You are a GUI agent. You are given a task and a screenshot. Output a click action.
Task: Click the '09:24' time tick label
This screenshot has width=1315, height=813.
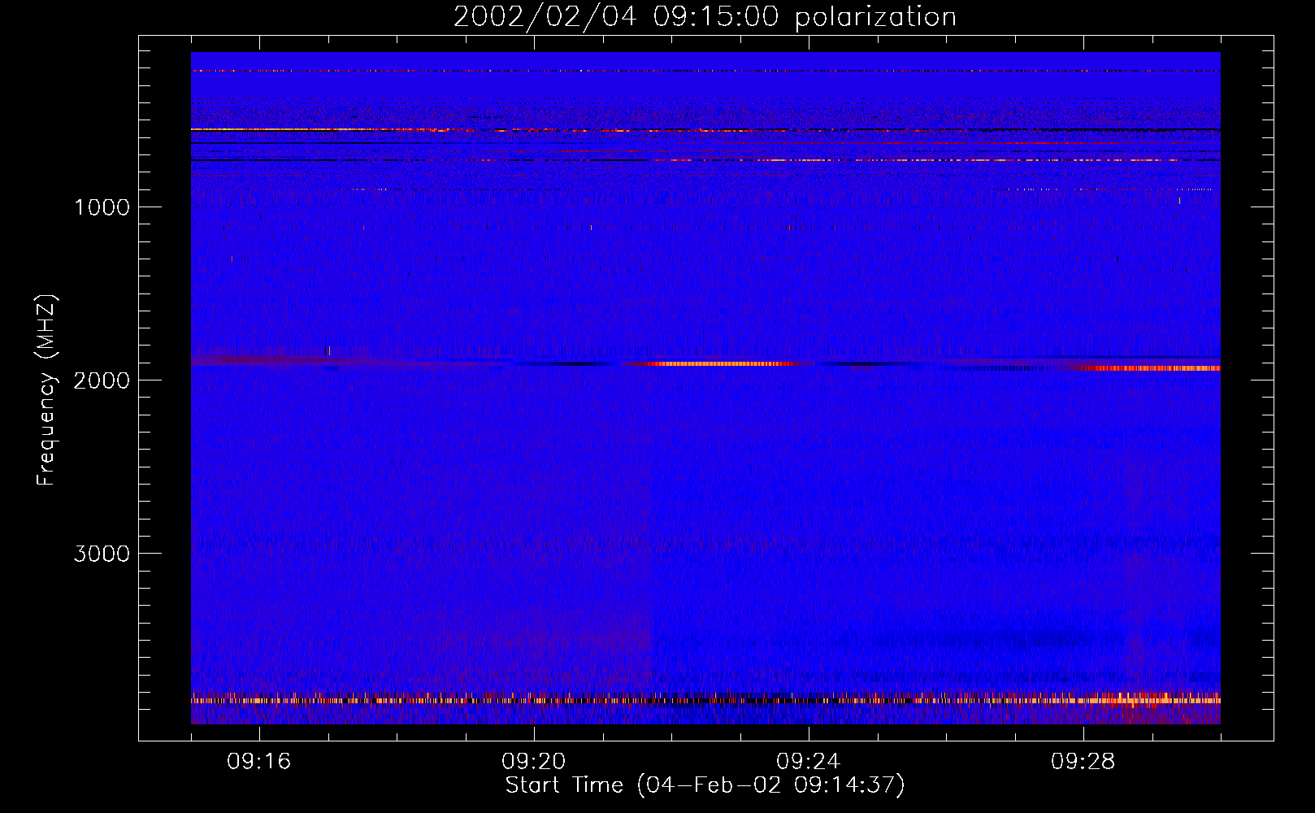(x=809, y=762)
